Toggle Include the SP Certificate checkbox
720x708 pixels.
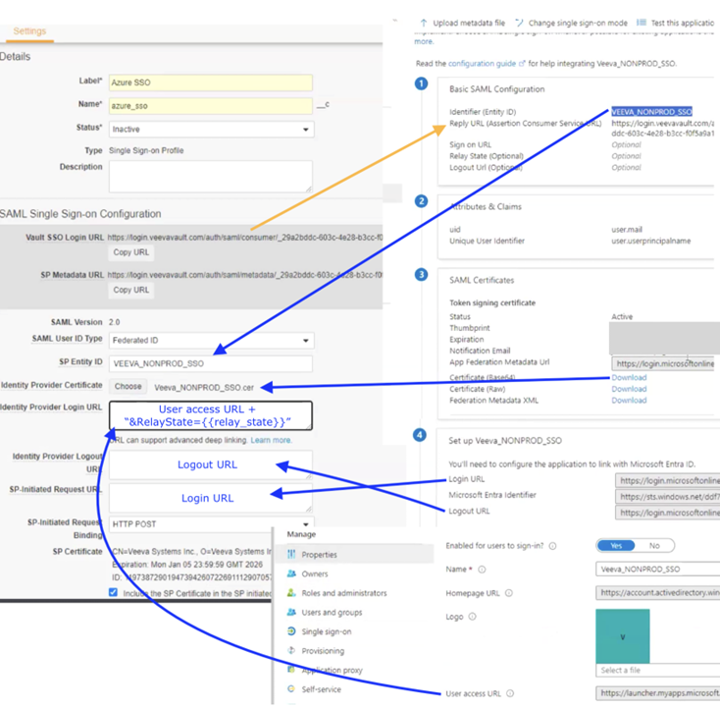(113, 592)
